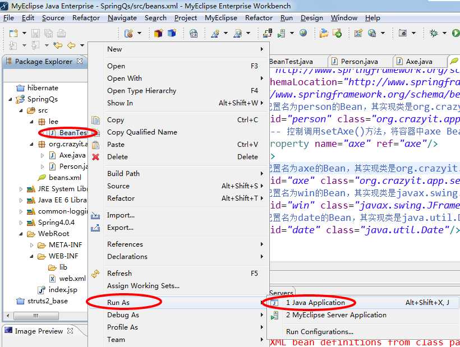Close the Package Explorer view
Screen dimensions: 460x347
[x=79, y=61]
